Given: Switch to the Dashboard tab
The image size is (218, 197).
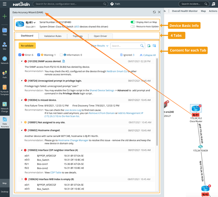Looking at the screenshot, I should coord(27,36).
